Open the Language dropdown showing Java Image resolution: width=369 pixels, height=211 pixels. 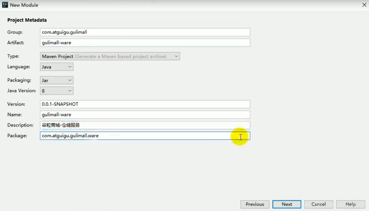(57, 67)
